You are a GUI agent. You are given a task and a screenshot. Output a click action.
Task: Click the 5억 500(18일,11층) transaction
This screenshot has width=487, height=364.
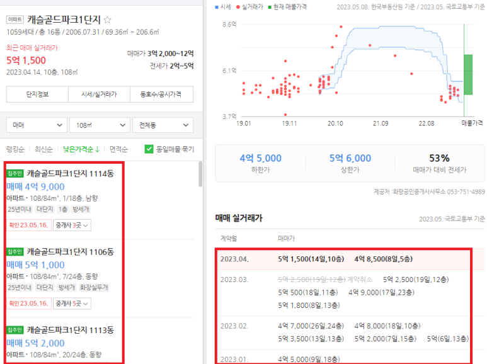(x=308, y=293)
